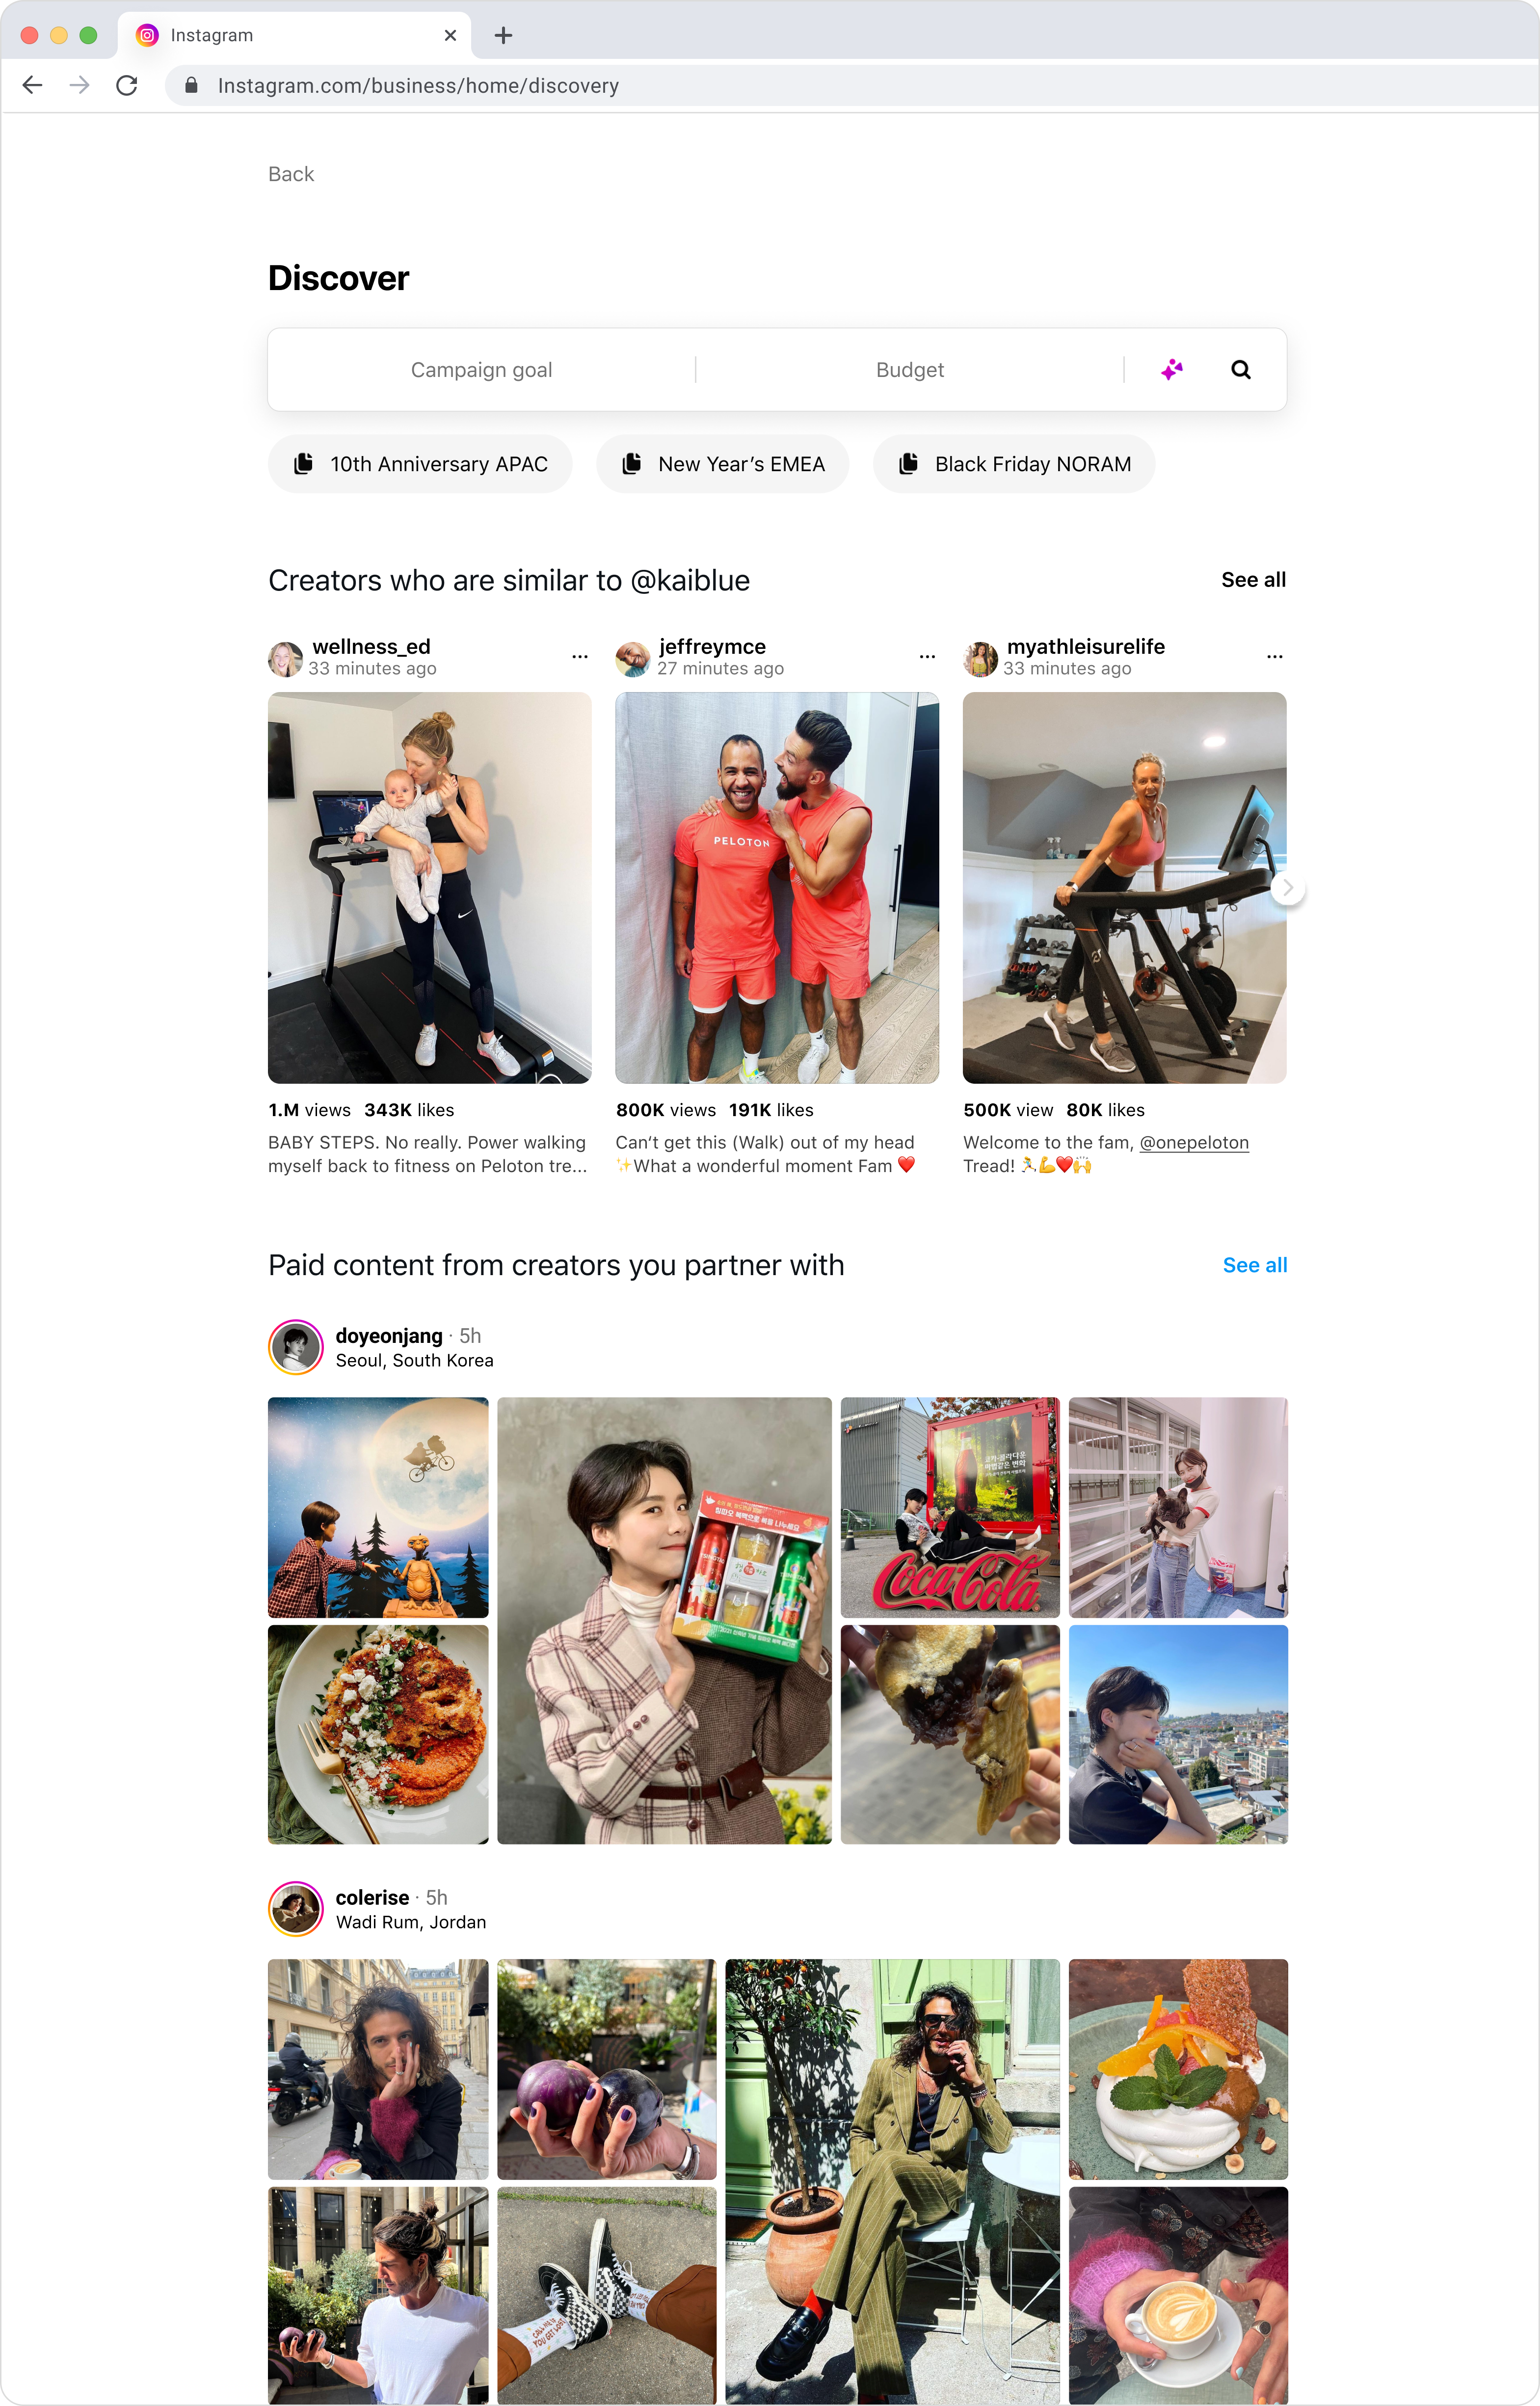Click the Back link above Discover
The height and width of the screenshot is (2406, 1540).
pyautogui.click(x=291, y=174)
